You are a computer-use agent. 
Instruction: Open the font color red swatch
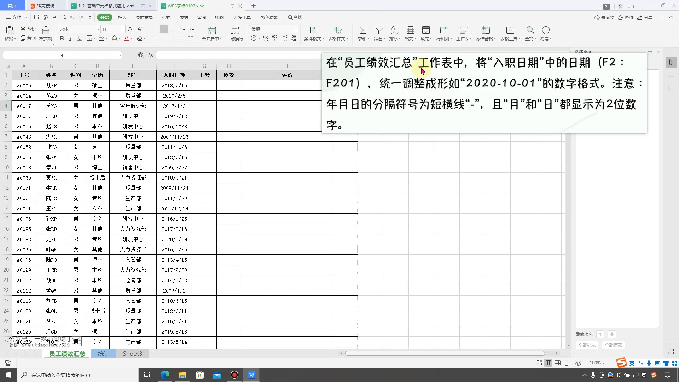click(x=127, y=39)
